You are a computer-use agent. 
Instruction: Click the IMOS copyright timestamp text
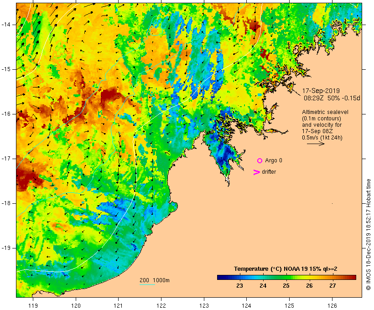[x=368, y=234]
